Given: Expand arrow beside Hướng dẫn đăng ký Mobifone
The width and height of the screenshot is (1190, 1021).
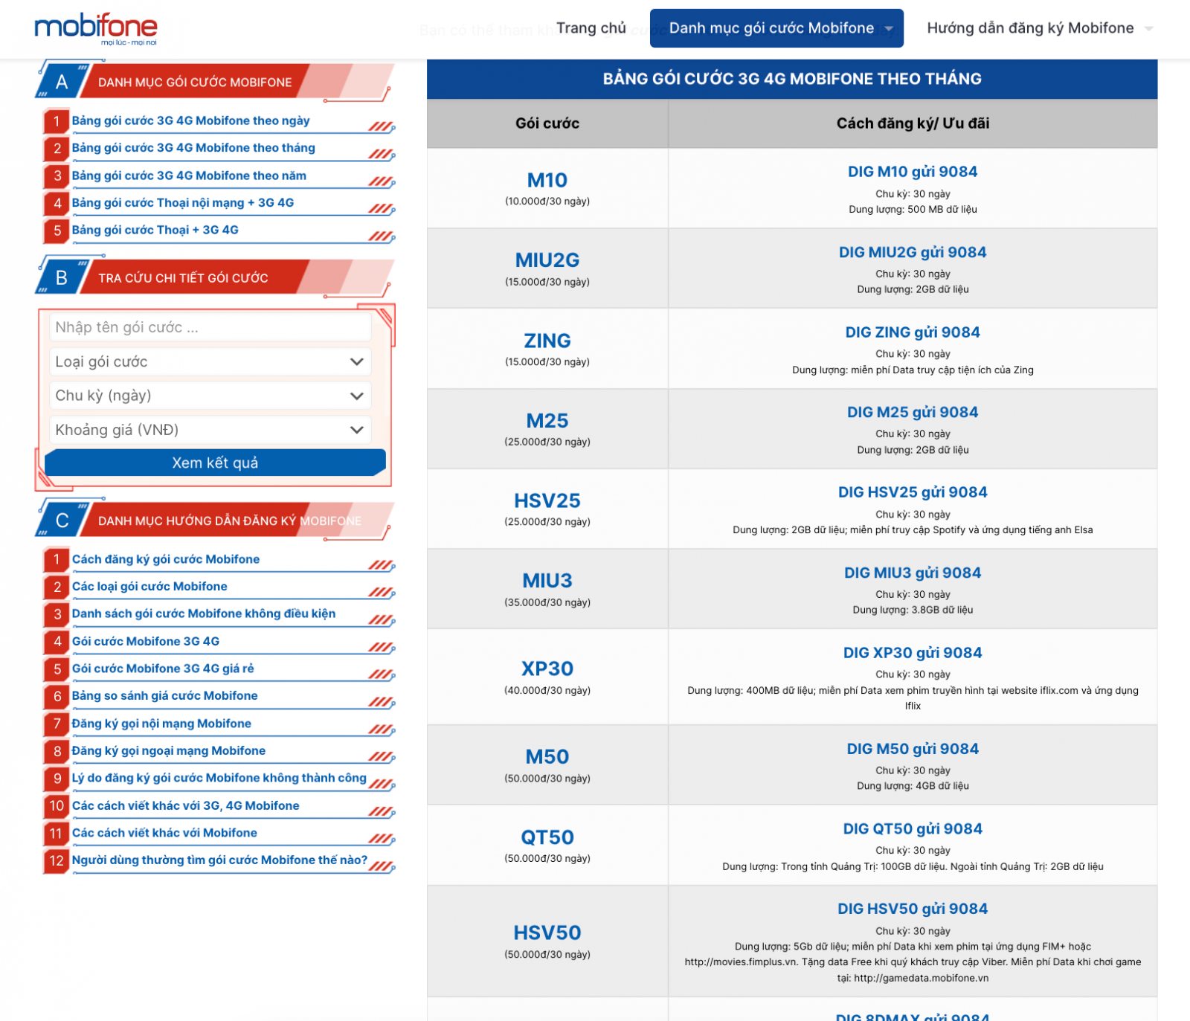Looking at the screenshot, I should coord(1148,29).
